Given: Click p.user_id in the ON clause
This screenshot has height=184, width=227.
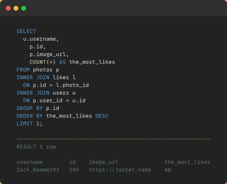Looking at the screenshot, I should (48, 100).
